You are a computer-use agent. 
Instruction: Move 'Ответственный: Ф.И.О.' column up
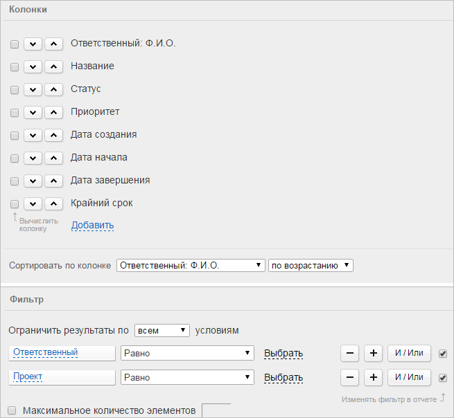click(x=53, y=44)
